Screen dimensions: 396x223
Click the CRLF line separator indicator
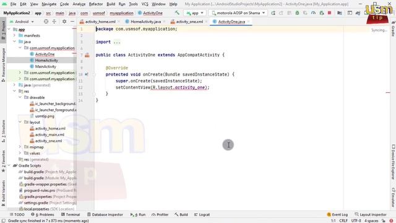[x=343, y=221]
